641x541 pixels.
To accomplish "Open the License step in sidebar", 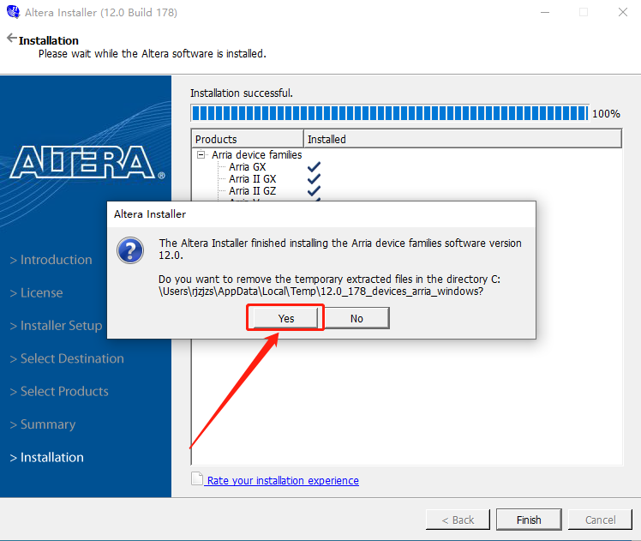I will pos(36,292).
